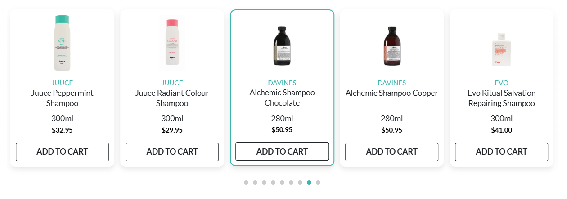Screen dimensions: 567x199
Task: Click the EVO brand label
Action: click(x=501, y=83)
